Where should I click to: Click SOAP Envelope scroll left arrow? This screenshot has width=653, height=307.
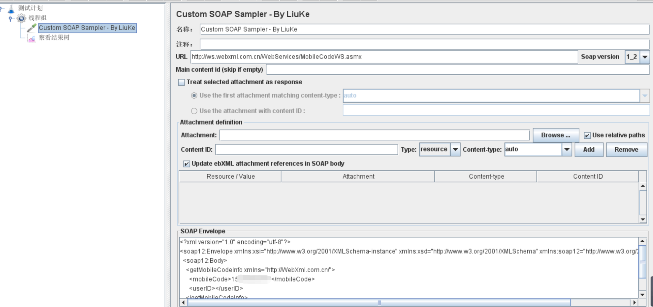[183, 303]
